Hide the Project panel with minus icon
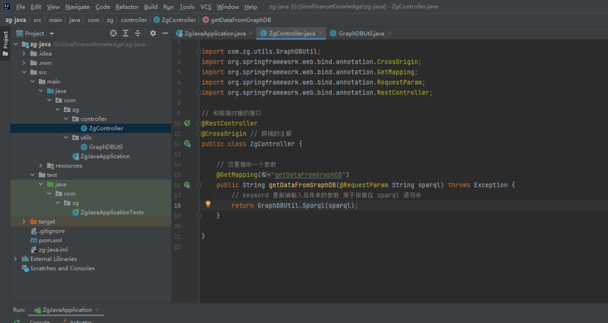The image size is (608, 323). pyautogui.click(x=165, y=34)
